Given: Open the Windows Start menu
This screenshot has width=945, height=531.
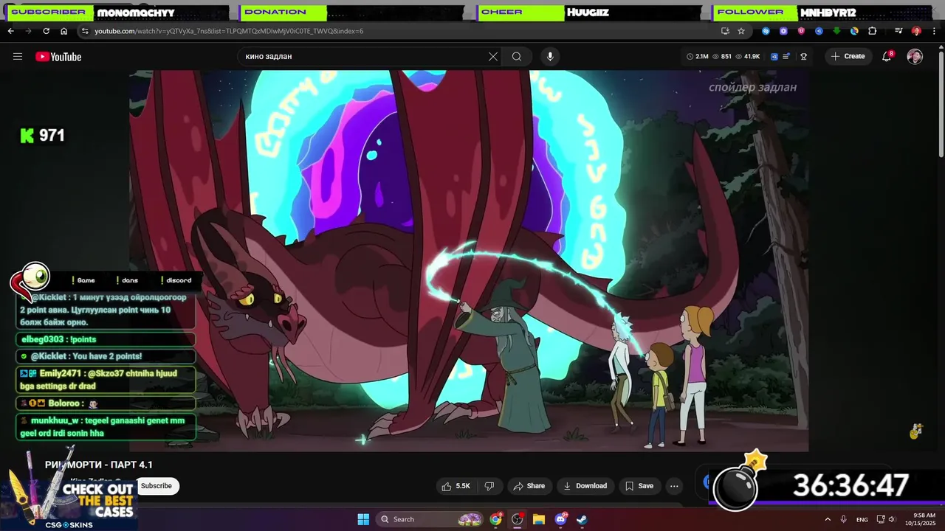Looking at the screenshot, I should pos(363,519).
